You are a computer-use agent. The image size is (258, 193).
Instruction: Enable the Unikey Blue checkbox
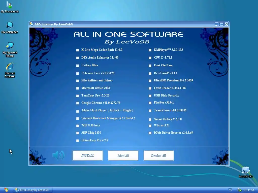tap(78, 66)
